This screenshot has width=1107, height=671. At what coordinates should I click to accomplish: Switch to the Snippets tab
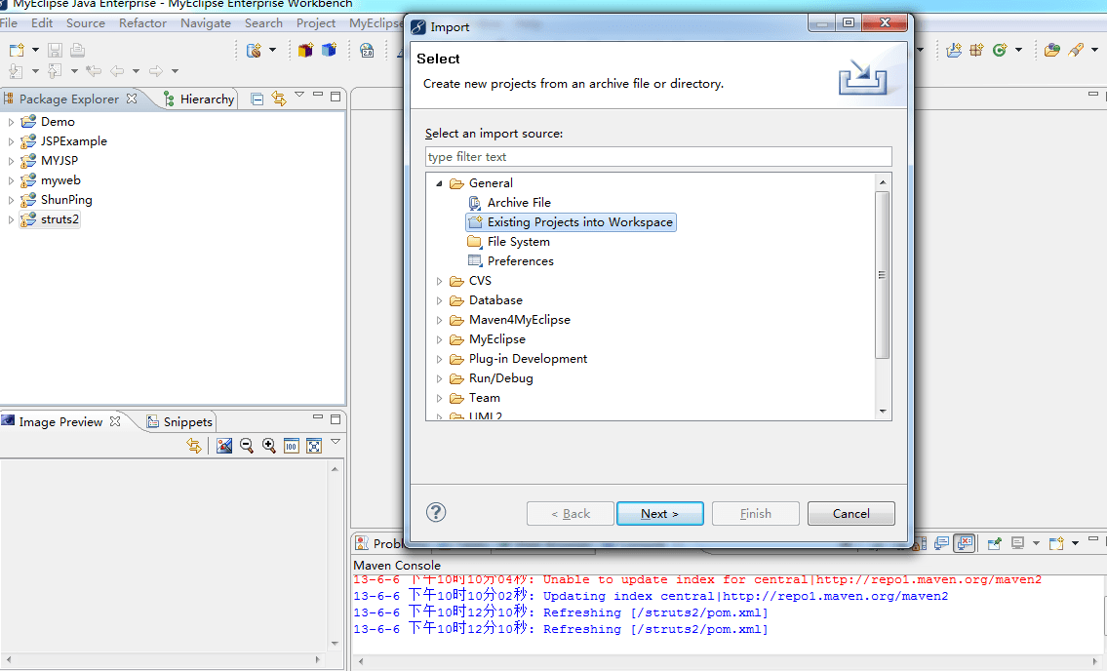179,421
